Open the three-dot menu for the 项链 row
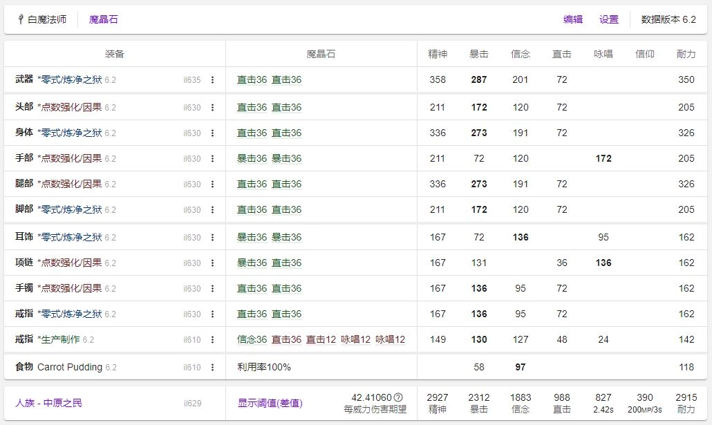712x425 pixels. click(x=212, y=263)
